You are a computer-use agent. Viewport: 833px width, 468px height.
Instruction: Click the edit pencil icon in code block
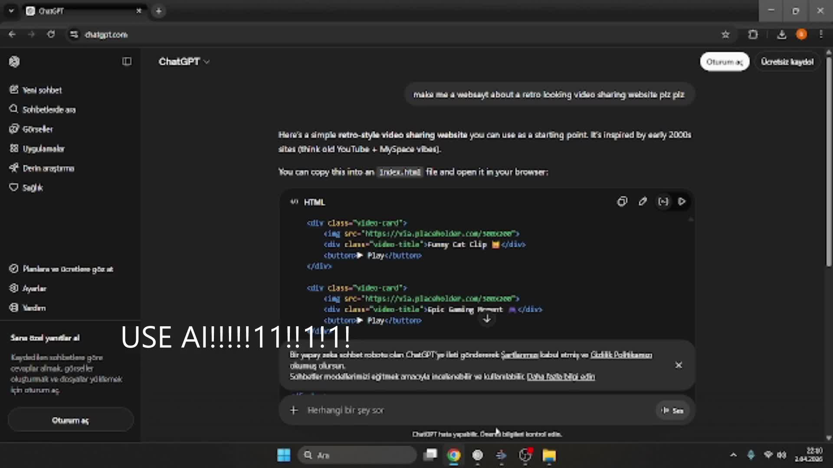(643, 201)
